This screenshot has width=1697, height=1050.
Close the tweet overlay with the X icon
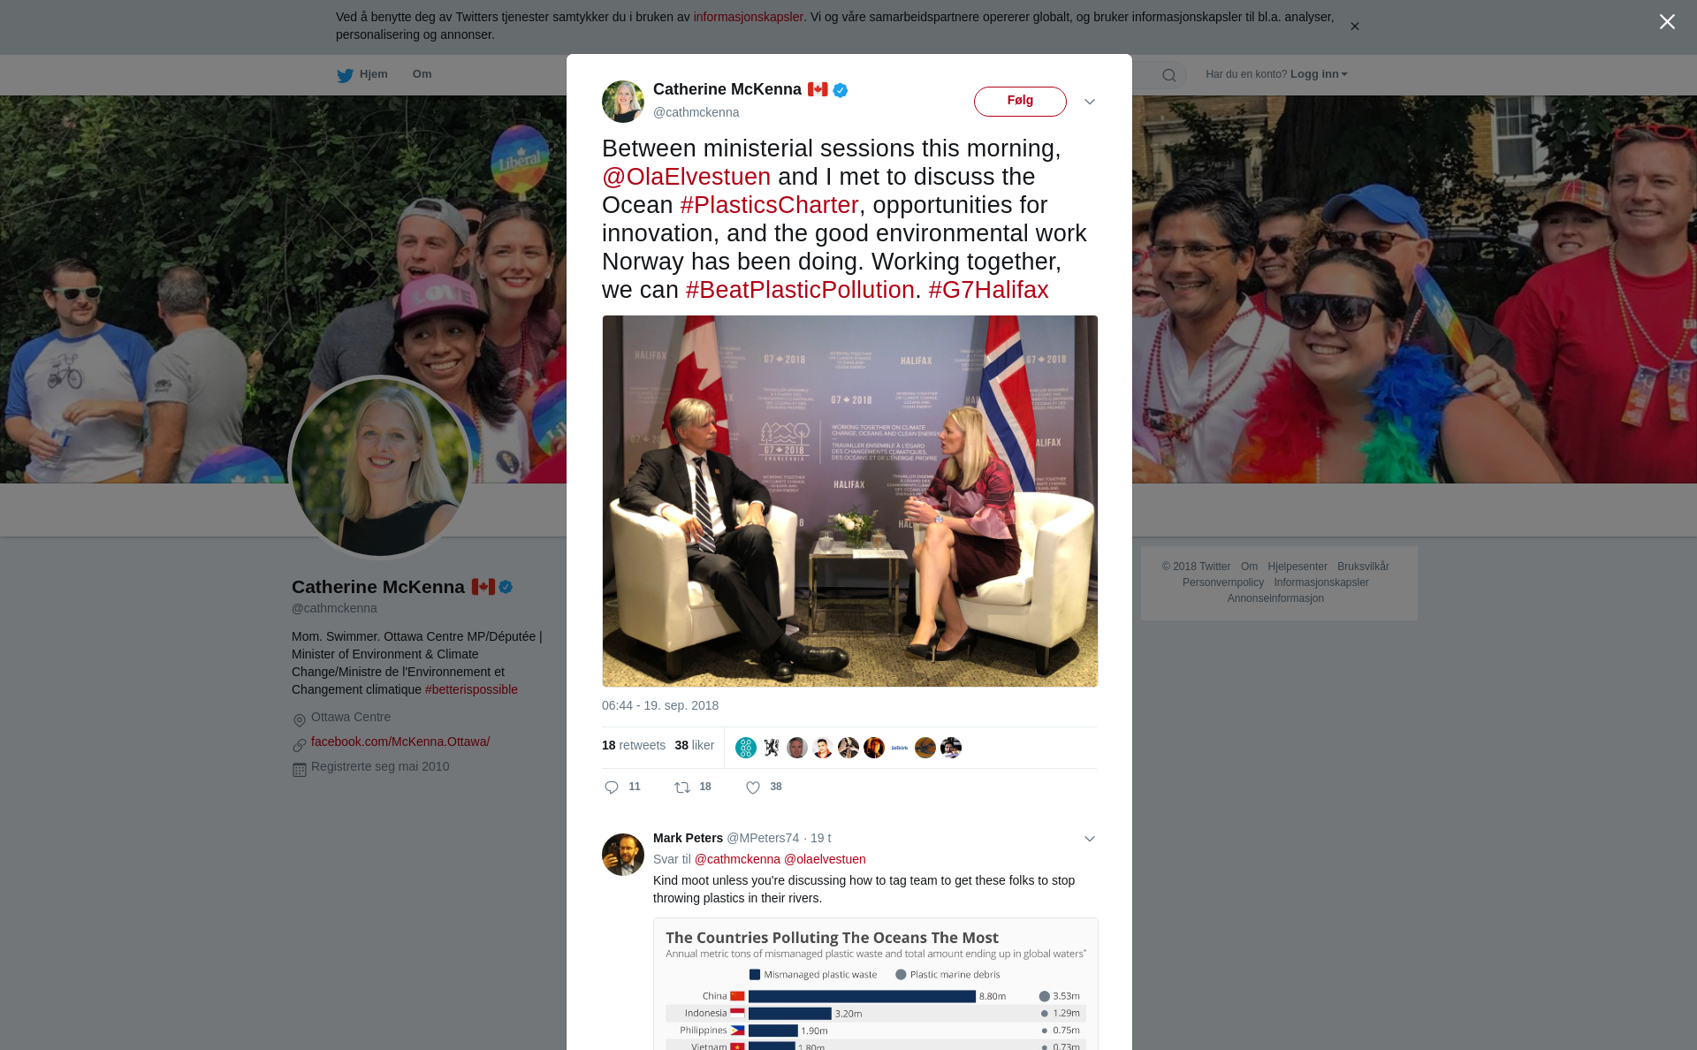(x=1667, y=22)
